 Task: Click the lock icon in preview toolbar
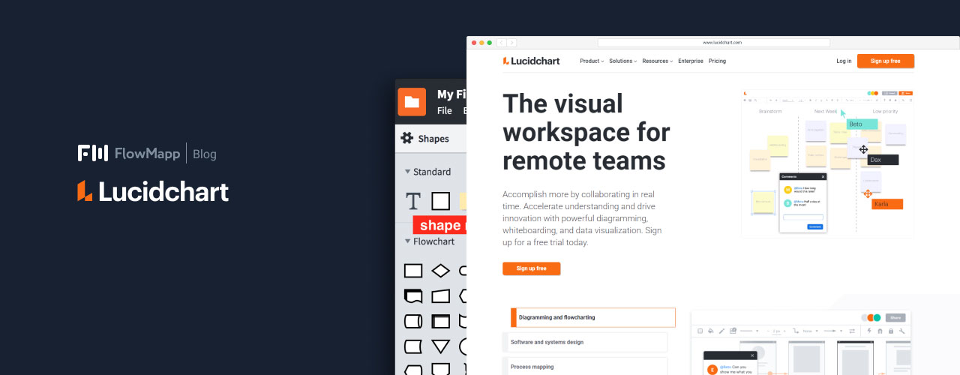pyautogui.click(x=891, y=331)
